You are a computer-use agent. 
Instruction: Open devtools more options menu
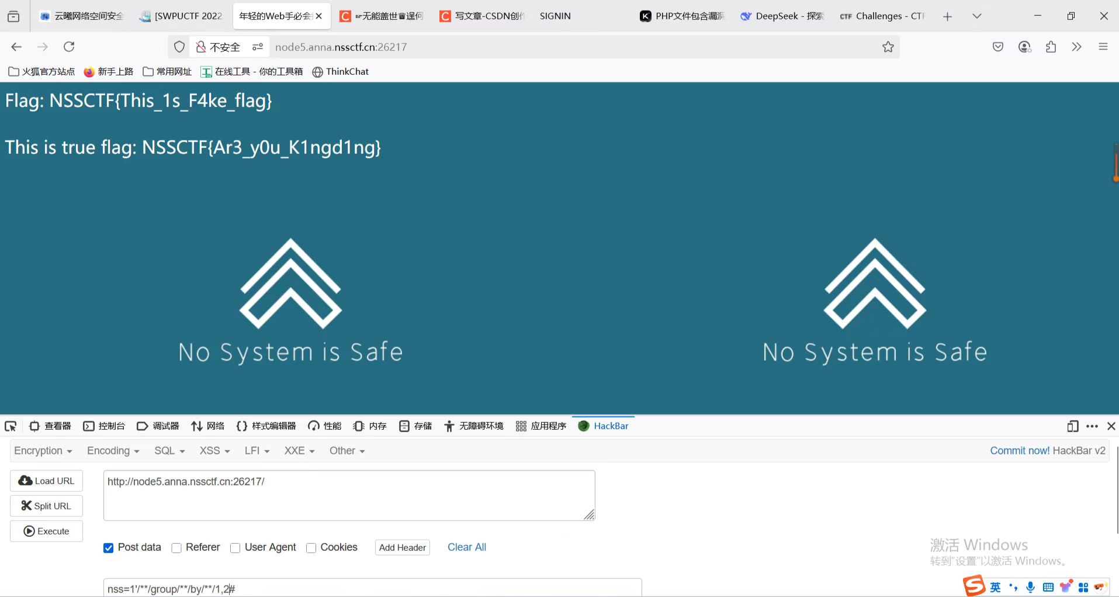pyautogui.click(x=1092, y=426)
